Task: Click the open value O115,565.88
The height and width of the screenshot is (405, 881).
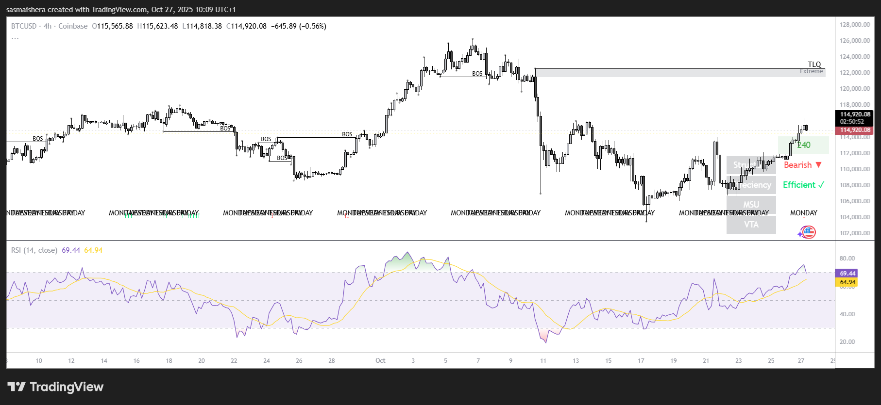Action: pyautogui.click(x=112, y=26)
